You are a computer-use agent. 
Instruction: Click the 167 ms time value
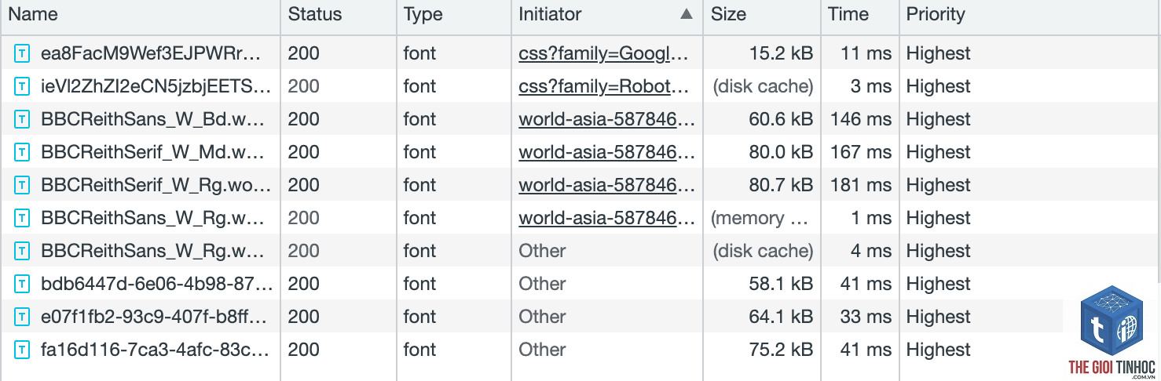click(862, 153)
